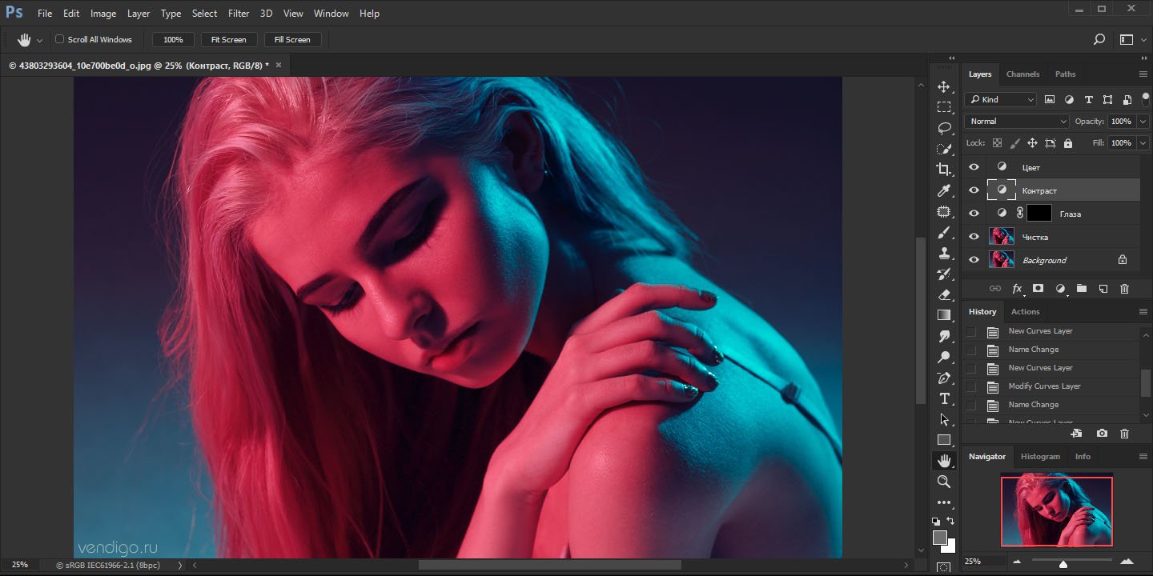Select the Crop tool
Image resolution: width=1153 pixels, height=576 pixels.
click(944, 170)
